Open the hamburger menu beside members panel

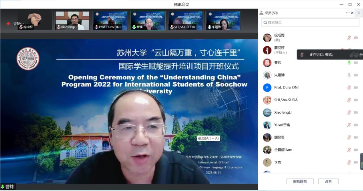tap(359, 13)
